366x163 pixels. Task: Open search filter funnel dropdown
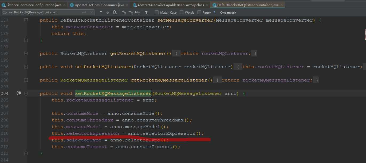(x=147, y=12)
